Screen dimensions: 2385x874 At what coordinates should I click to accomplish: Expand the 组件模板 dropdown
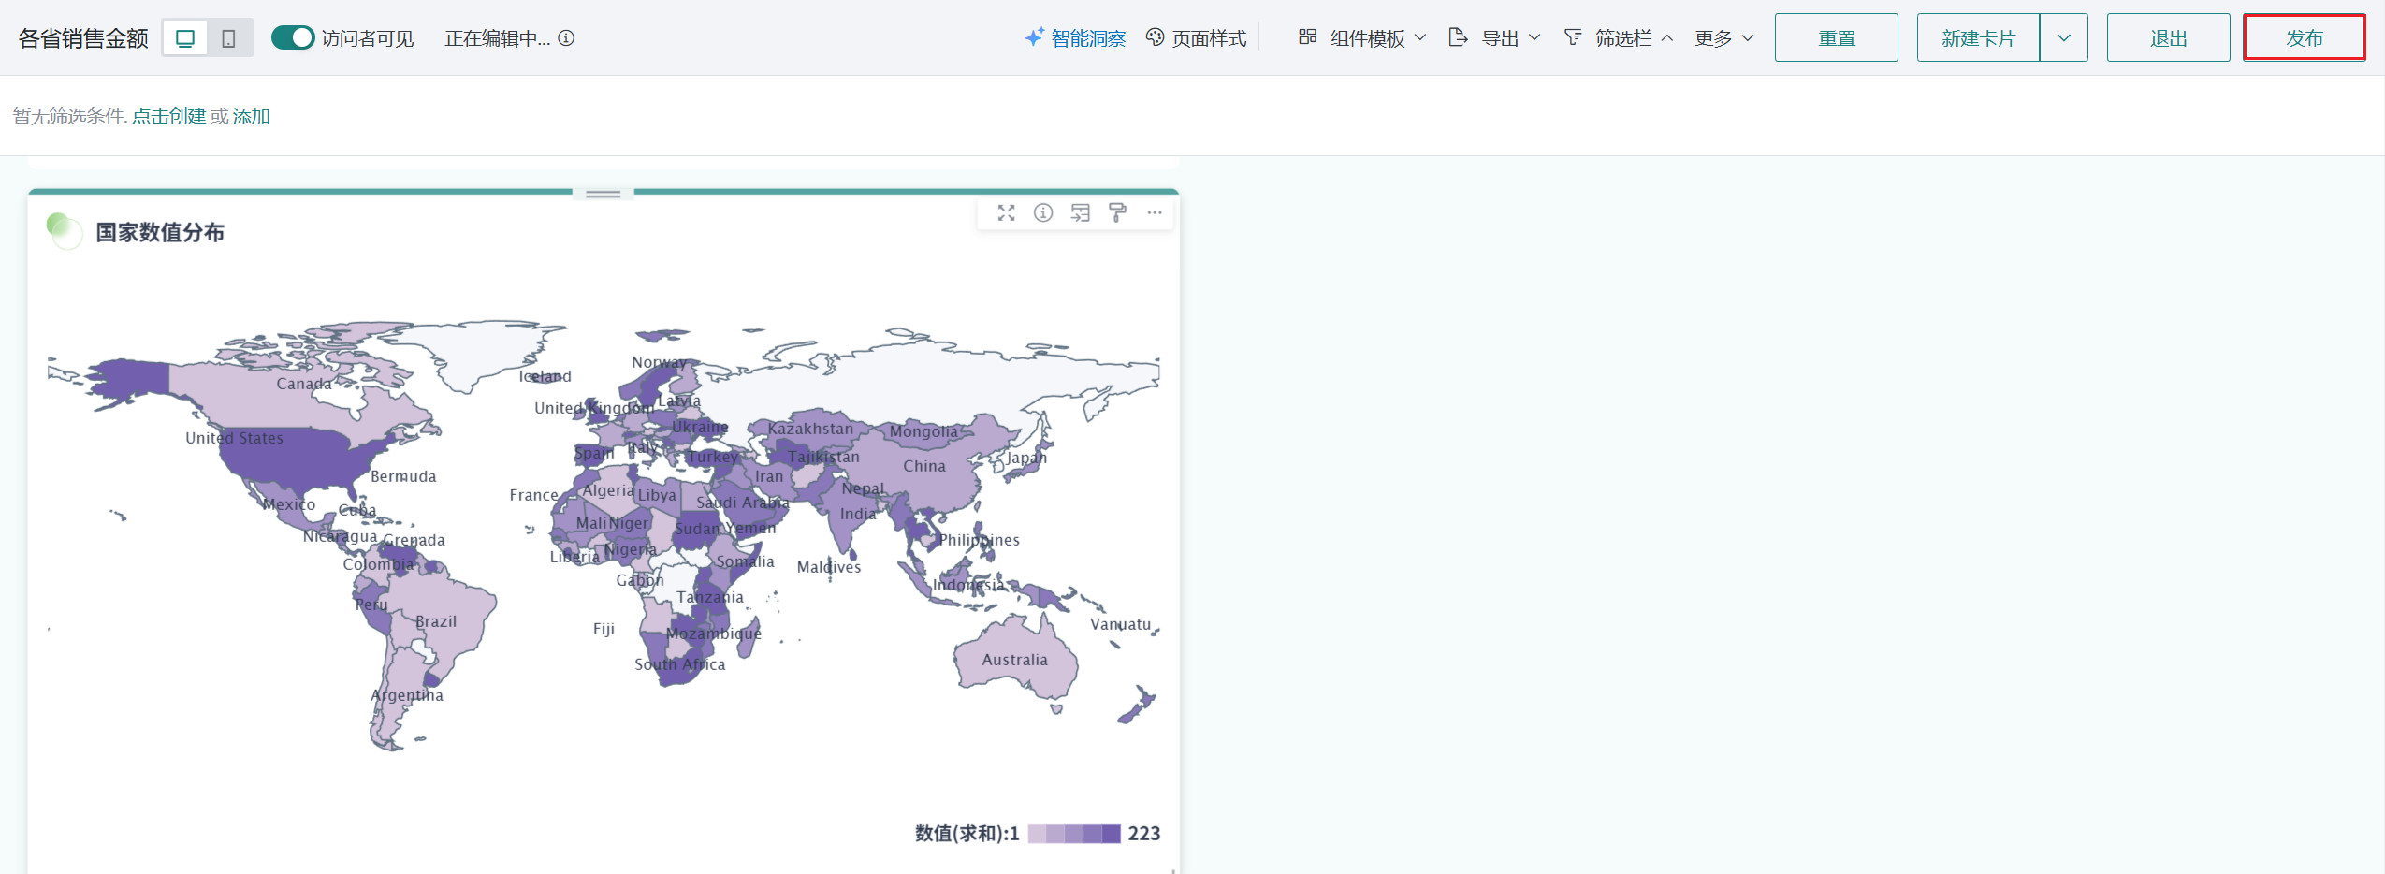click(x=1362, y=38)
